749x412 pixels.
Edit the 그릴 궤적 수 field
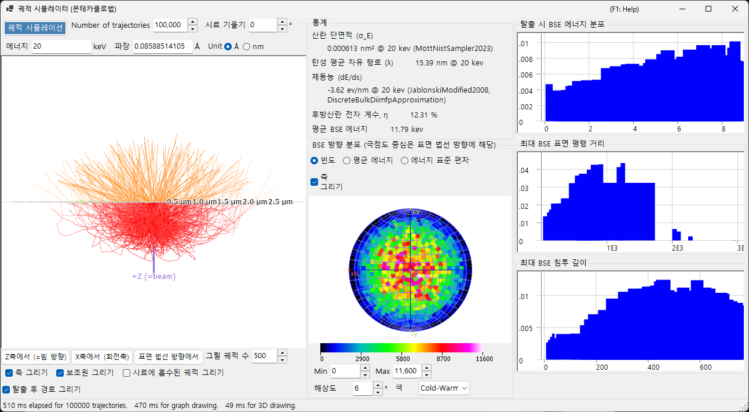click(x=265, y=356)
